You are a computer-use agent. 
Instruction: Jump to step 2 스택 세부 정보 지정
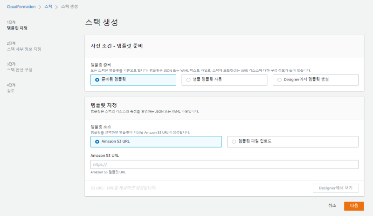(x=24, y=49)
